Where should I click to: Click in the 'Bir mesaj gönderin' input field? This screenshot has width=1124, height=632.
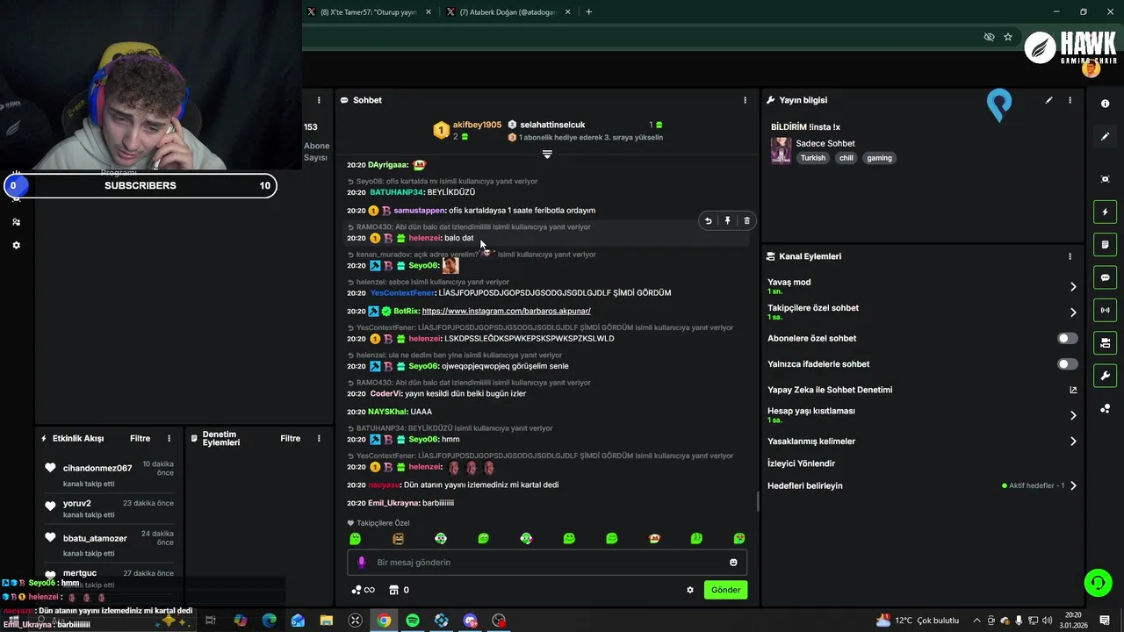[547, 563]
